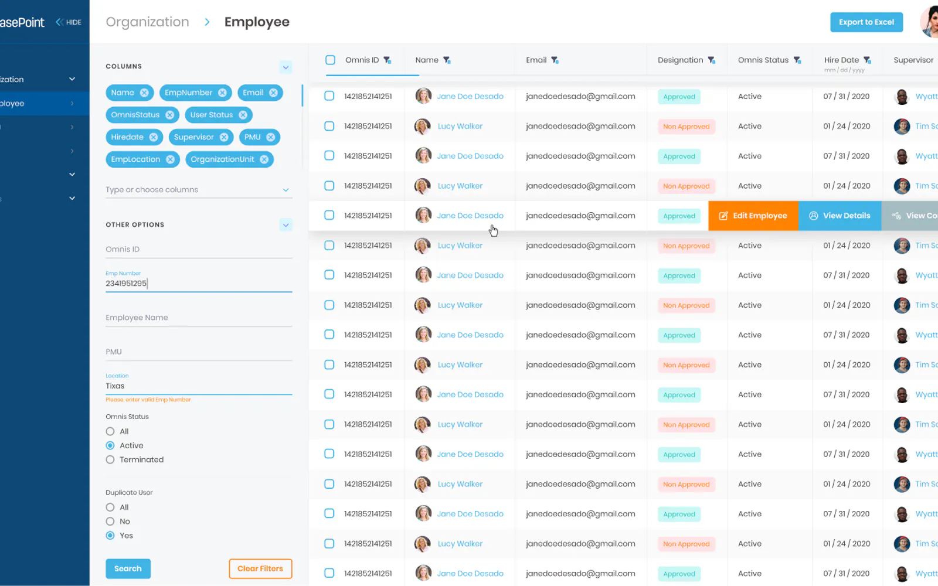
Task: Open Lucy Walker link in second row
Action: (460, 126)
